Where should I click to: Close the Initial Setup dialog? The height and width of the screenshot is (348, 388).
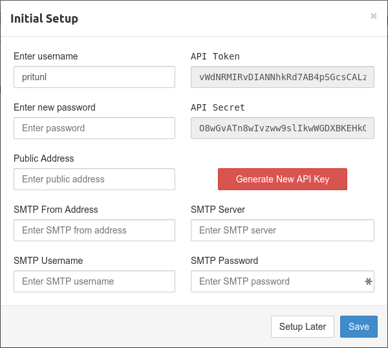(373, 16)
